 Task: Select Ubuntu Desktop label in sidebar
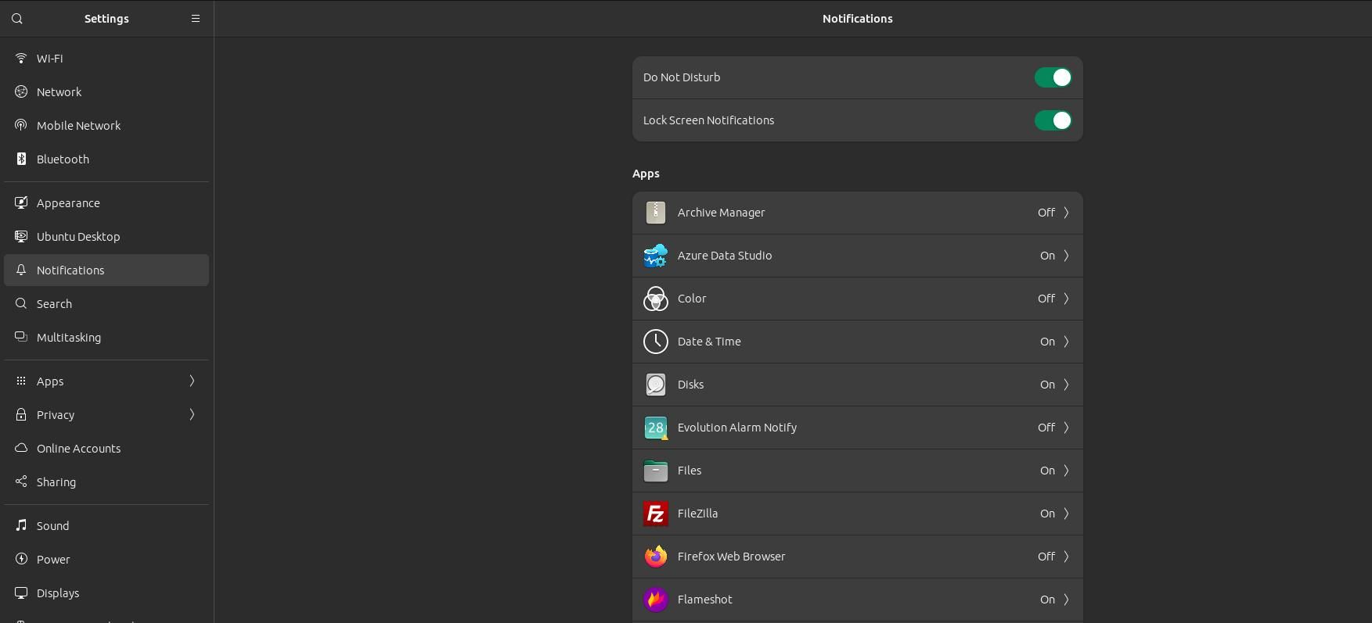[78, 237]
